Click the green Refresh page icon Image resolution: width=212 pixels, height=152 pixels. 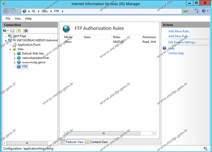[x=185, y=11]
